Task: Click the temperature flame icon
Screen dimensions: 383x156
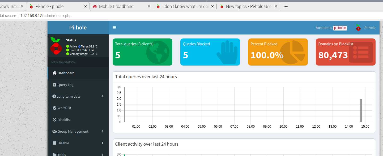Action: pyautogui.click(x=79, y=46)
